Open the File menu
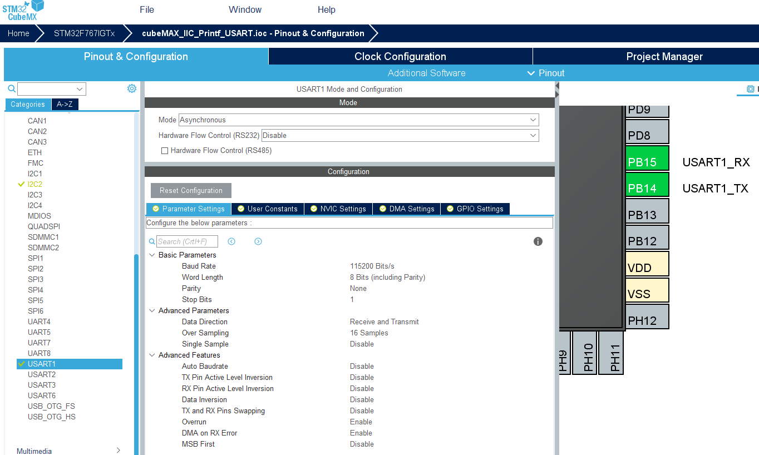This screenshot has width=759, height=455. (x=147, y=9)
